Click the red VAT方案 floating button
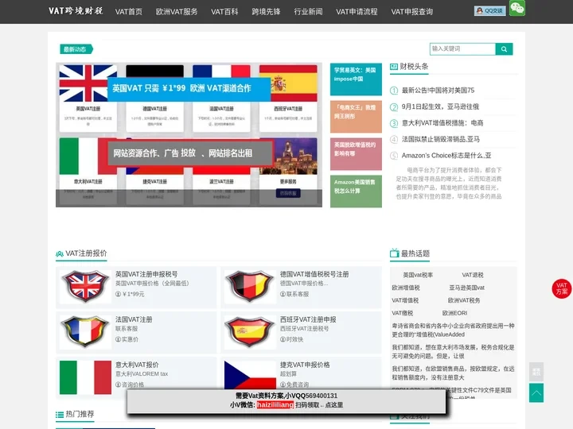The image size is (573, 429). tap(562, 288)
